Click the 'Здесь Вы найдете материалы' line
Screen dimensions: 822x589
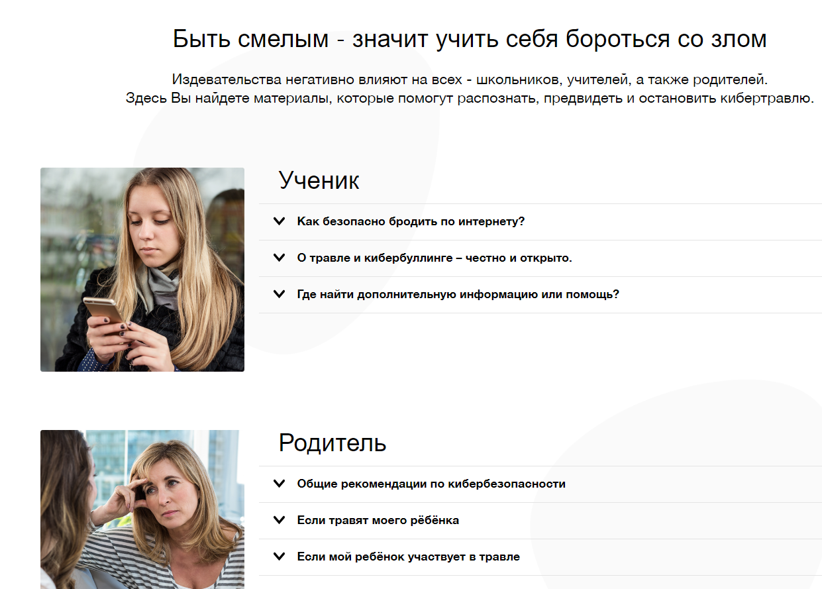tap(470, 99)
